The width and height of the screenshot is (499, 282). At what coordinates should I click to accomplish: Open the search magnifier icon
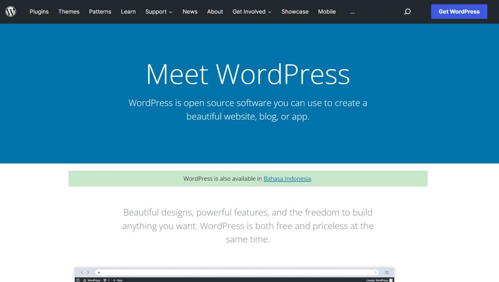[x=407, y=12]
